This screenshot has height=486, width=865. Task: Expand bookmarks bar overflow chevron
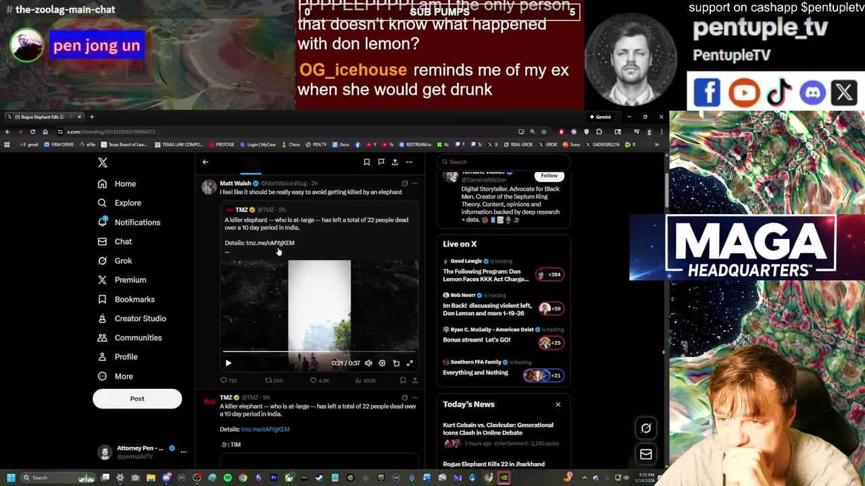click(x=656, y=144)
